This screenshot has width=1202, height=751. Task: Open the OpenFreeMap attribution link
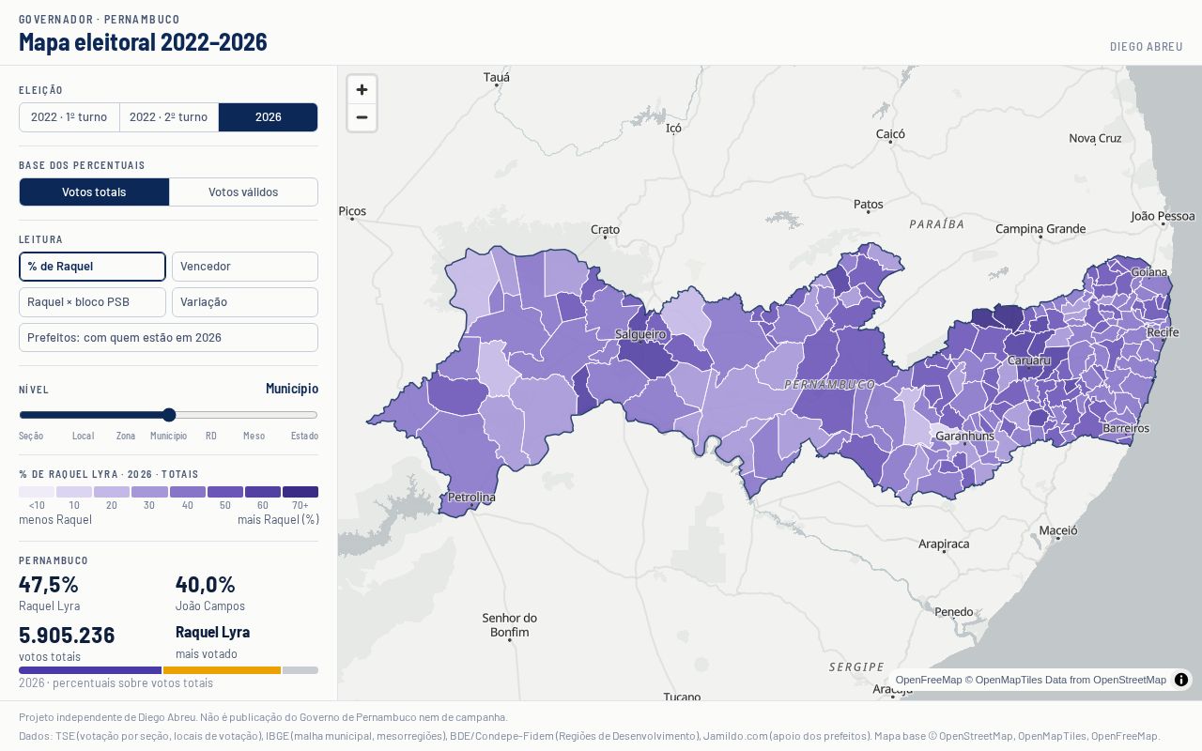click(929, 680)
